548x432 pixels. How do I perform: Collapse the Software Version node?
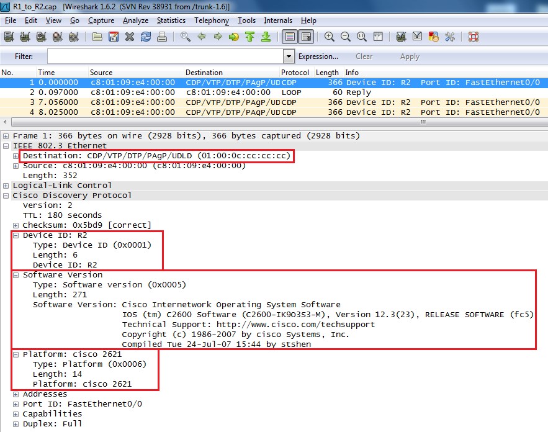(x=16, y=275)
